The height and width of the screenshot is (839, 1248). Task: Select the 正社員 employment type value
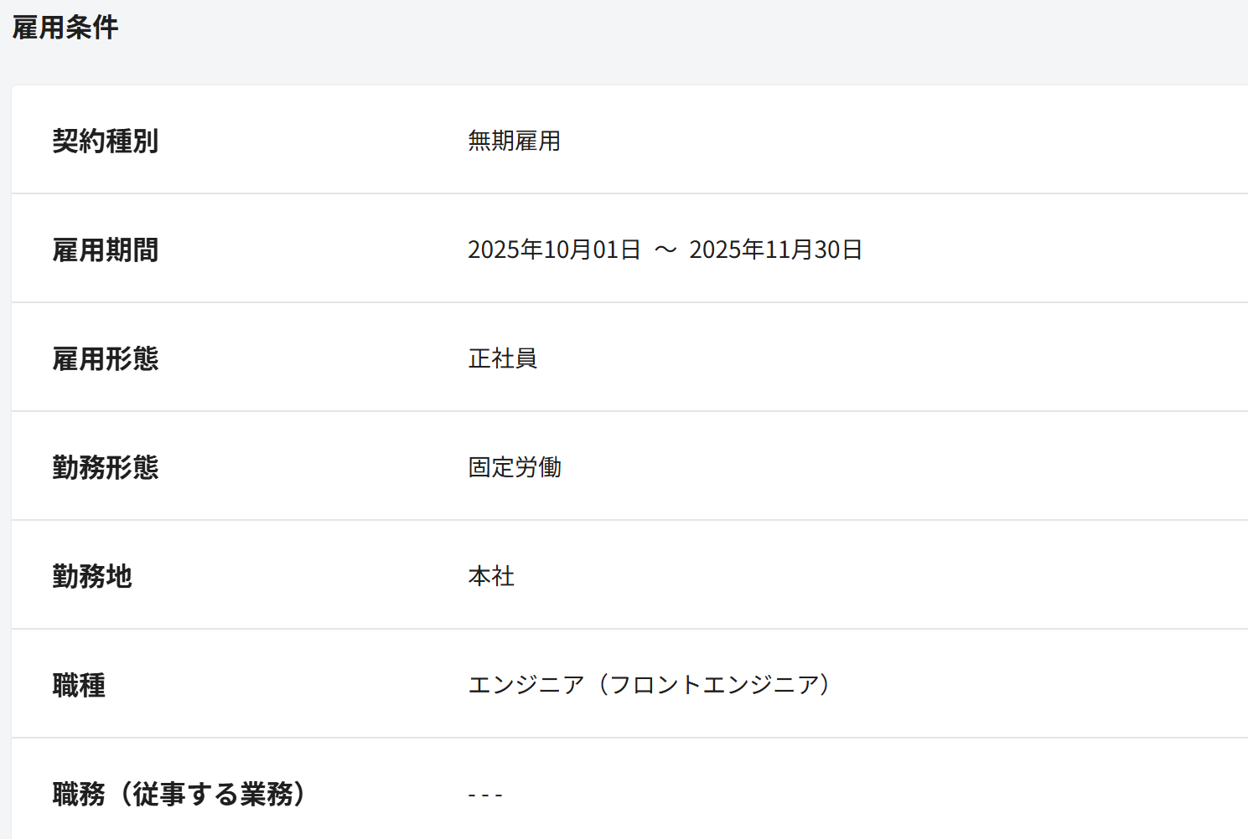click(502, 358)
